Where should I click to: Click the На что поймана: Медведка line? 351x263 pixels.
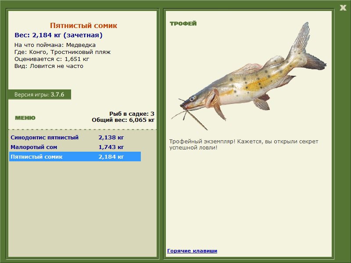coord(55,45)
